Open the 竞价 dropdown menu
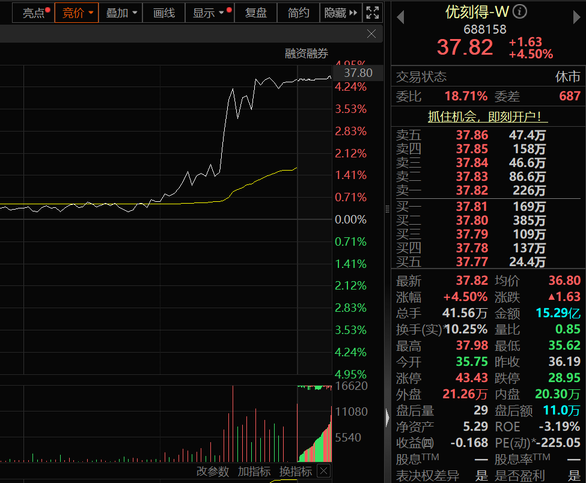Viewport: 586px width, 483px height. [x=76, y=13]
